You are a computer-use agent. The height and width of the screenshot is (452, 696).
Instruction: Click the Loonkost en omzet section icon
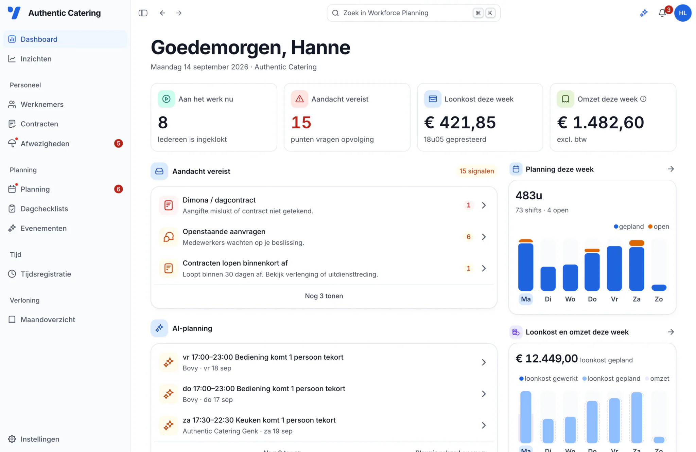pos(516,332)
